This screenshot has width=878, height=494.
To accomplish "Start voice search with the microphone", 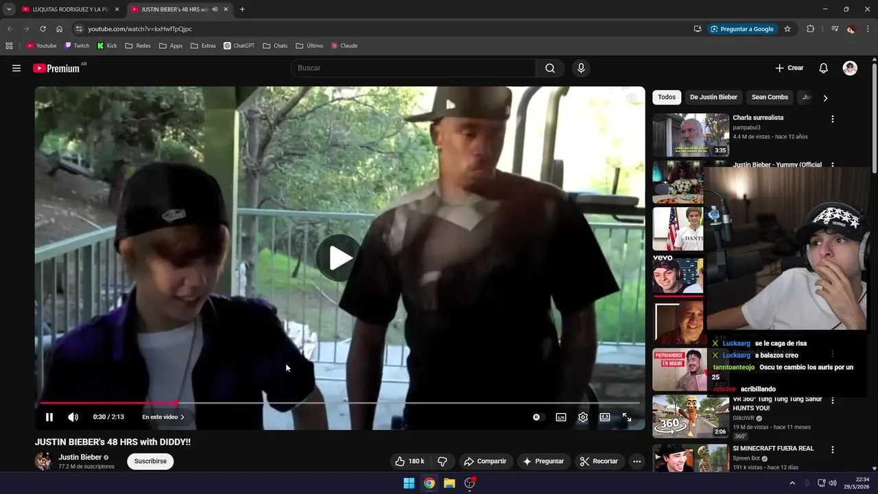I will point(581,68).
